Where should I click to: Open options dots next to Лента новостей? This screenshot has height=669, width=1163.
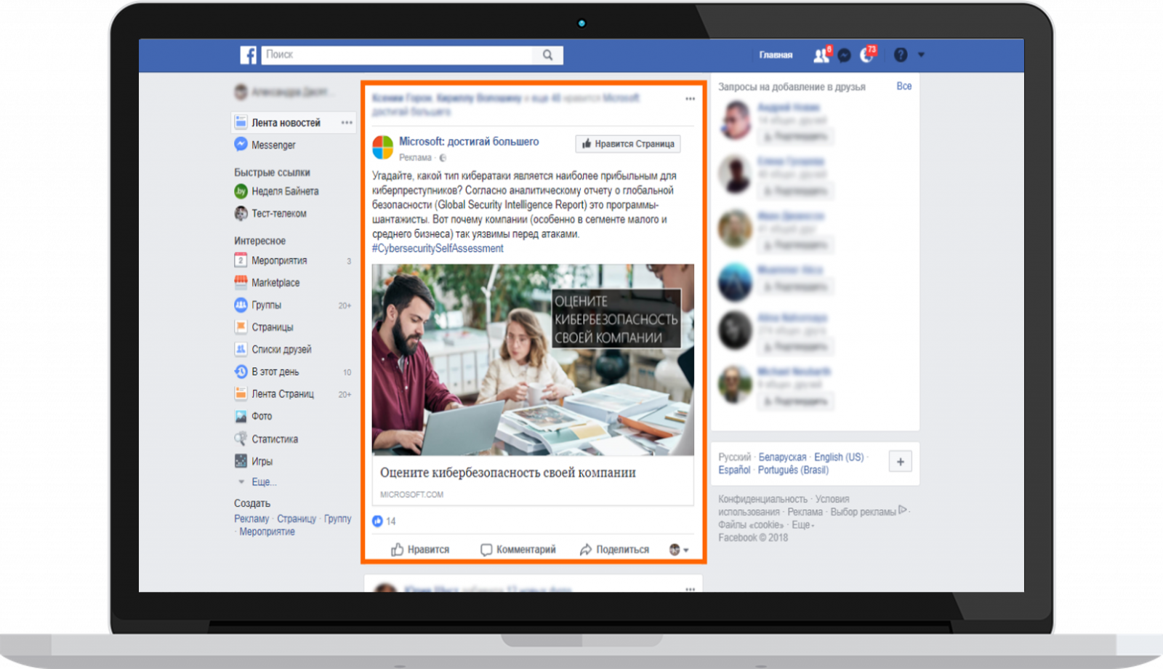coord(347,123)
